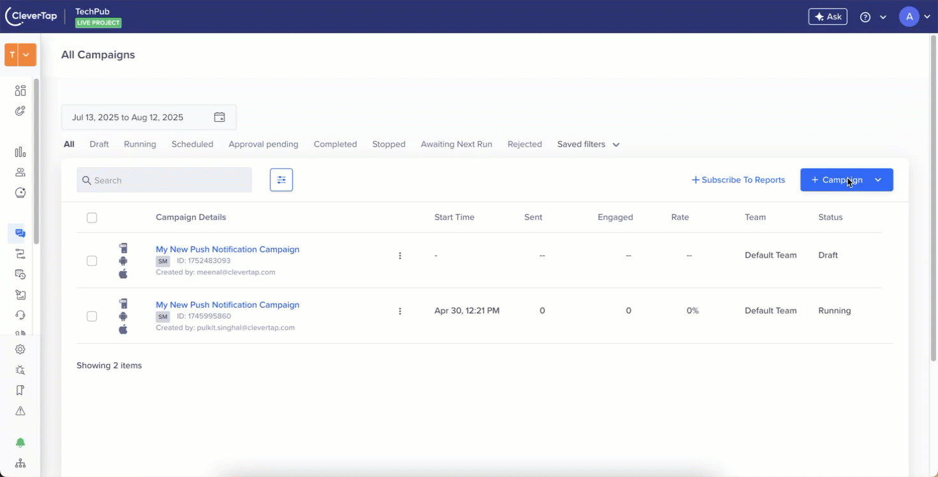The width and height of the screenshot is (938, 477).
Task: Tick the select-all checkbox in table header
Action: pyautogui.click(x=92, y=218)
